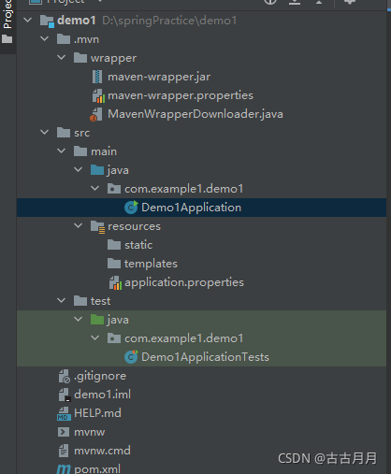Click the Demo1ApplicationTests class icon
Screen dimensions: 391x474
(131, 357)
